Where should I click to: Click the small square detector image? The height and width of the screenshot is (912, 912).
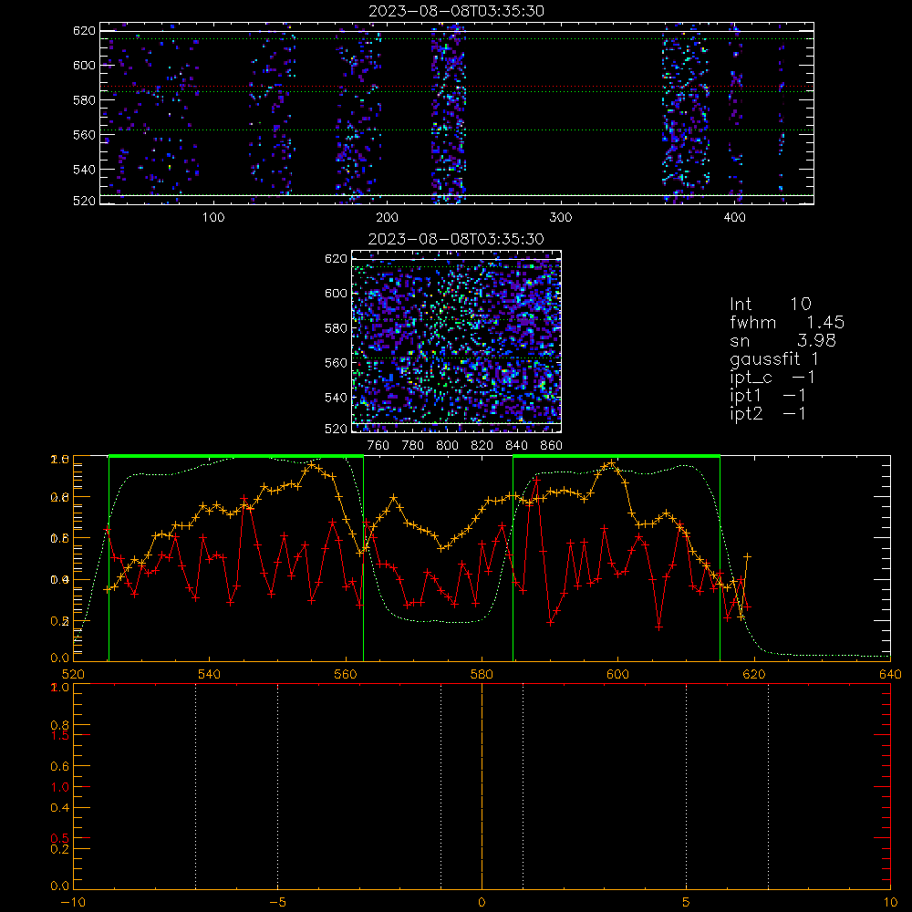point(457,341)
